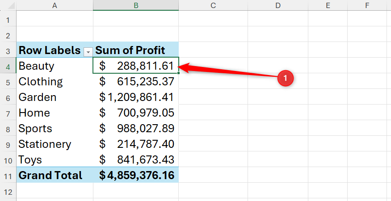
Task: Click the Grand Total value 4,859,376.16
Action: (x=136, y=175)
